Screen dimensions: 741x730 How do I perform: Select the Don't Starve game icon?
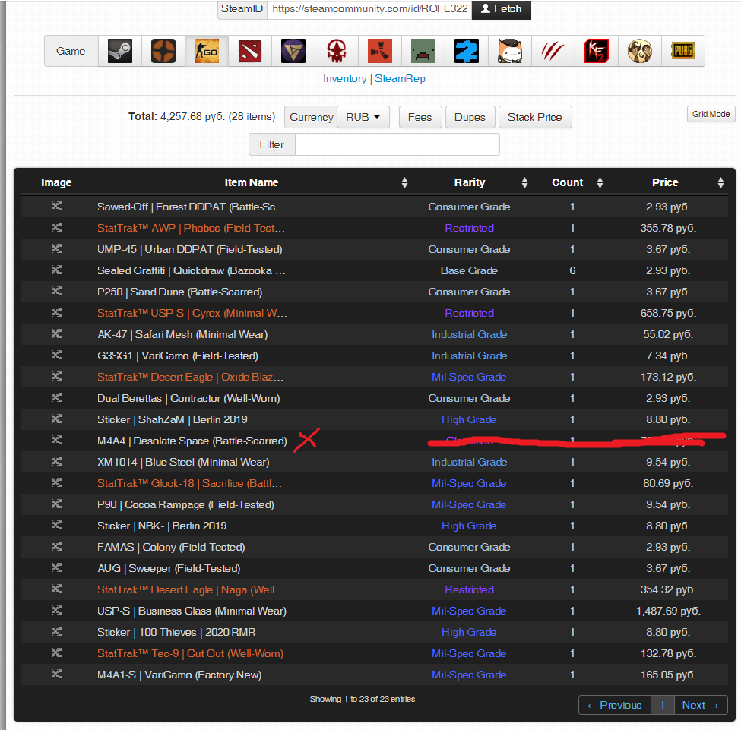point(640,51)
